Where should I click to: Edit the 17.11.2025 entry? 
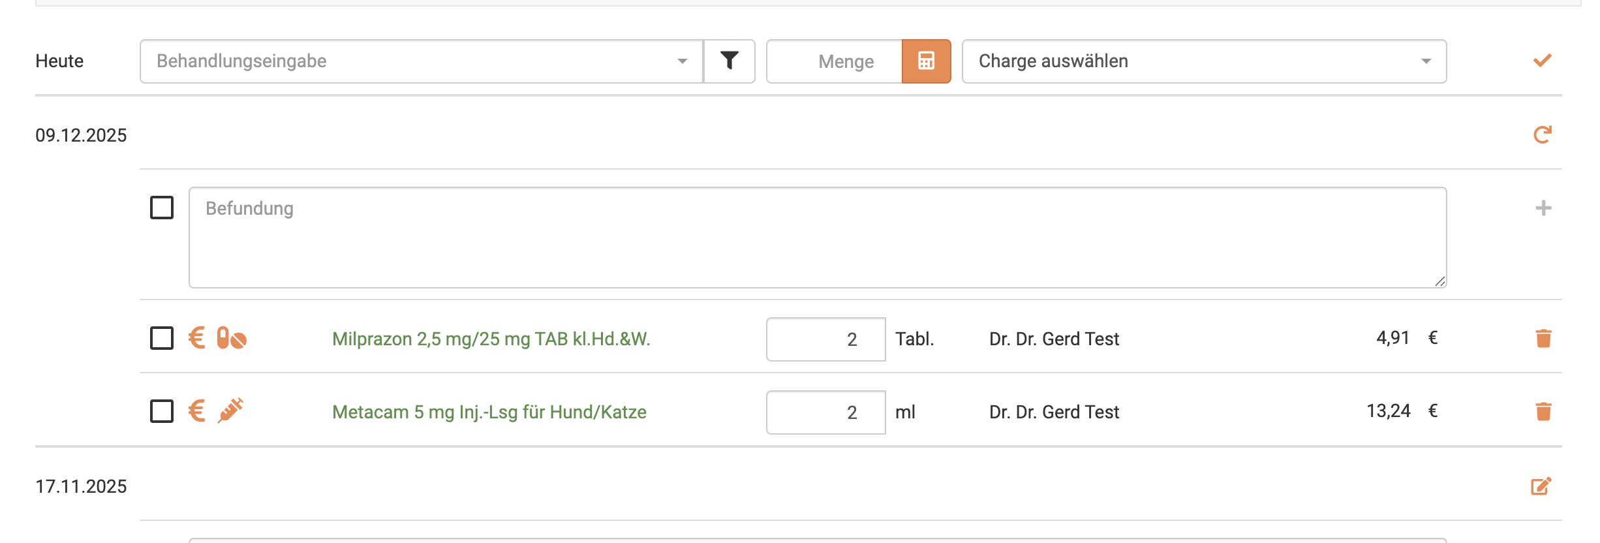1541,486
